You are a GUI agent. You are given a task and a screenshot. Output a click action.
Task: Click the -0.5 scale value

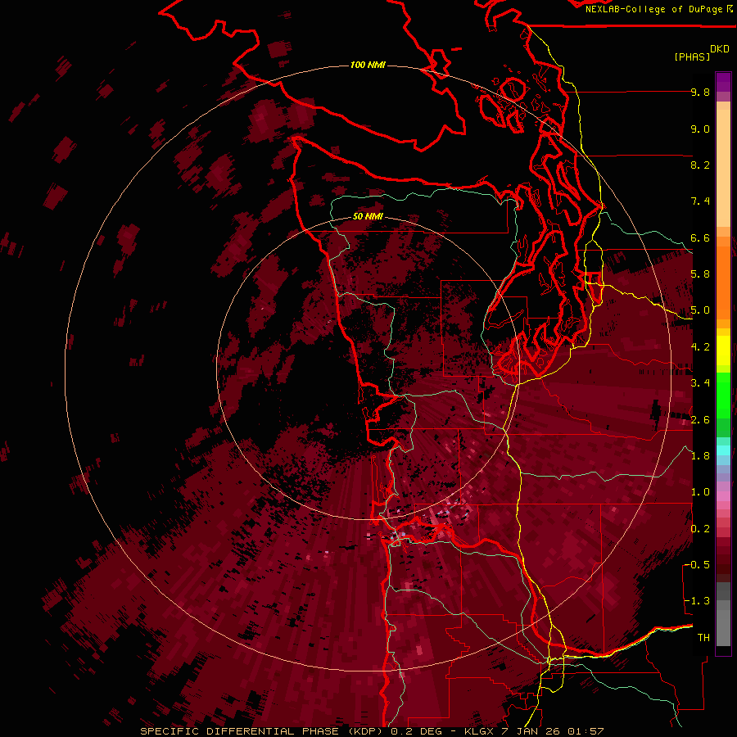(697, 564)
